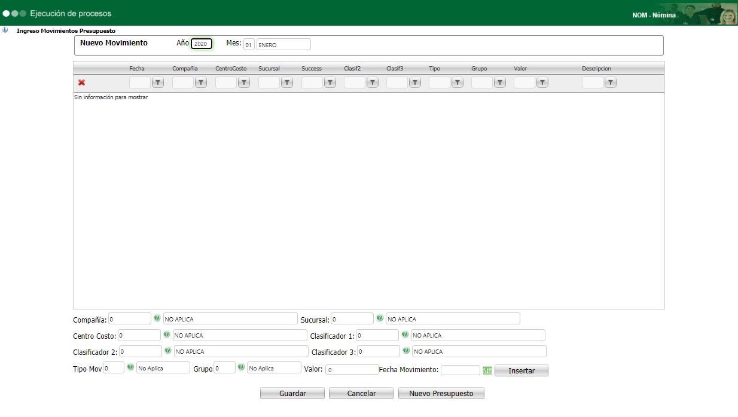Open filter icon for Clasif2 column
This screenshot has width=738, height=417.
coord(373,82)
